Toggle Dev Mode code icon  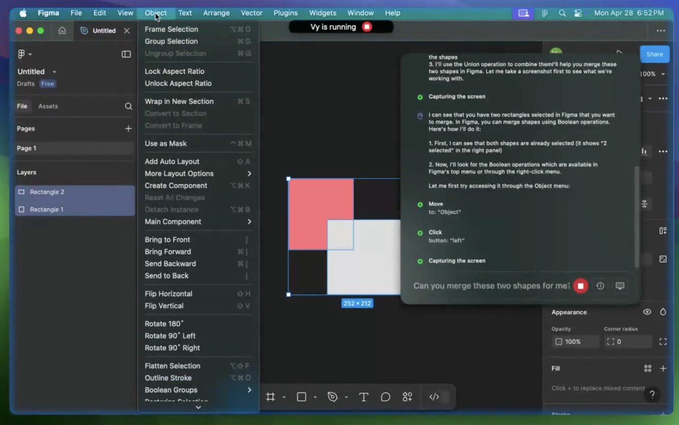click(434, 397)
